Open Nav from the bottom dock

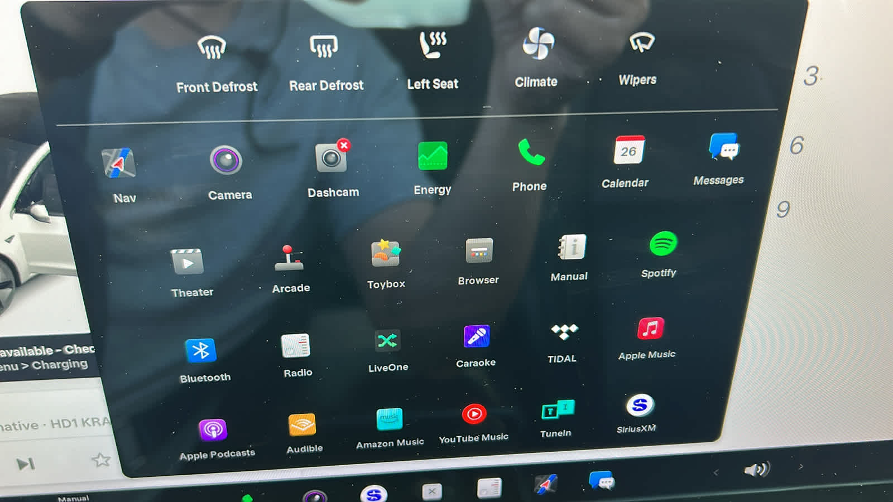(545, 484)
